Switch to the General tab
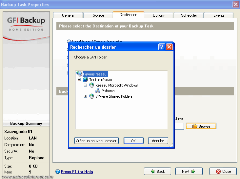 click(x=68, y=15)
